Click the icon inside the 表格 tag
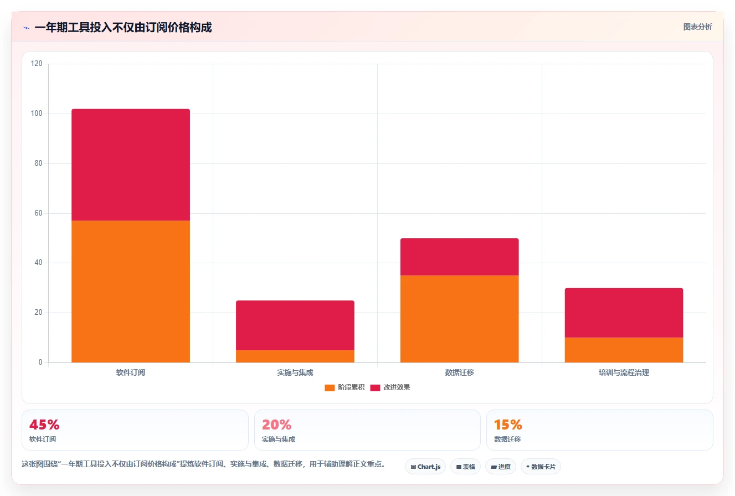 459,467
